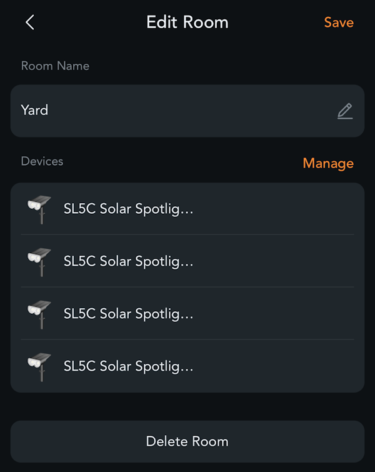Edit the Yard room name field

click(187, 111)
